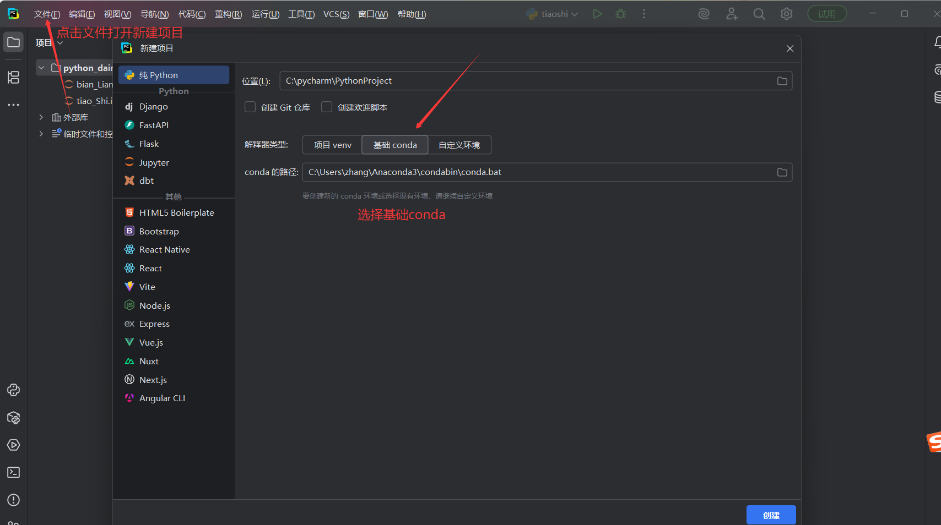Viewport: 941px width, 525px height.
Task: Browse for the project location folder
Action: coord(782,81)
